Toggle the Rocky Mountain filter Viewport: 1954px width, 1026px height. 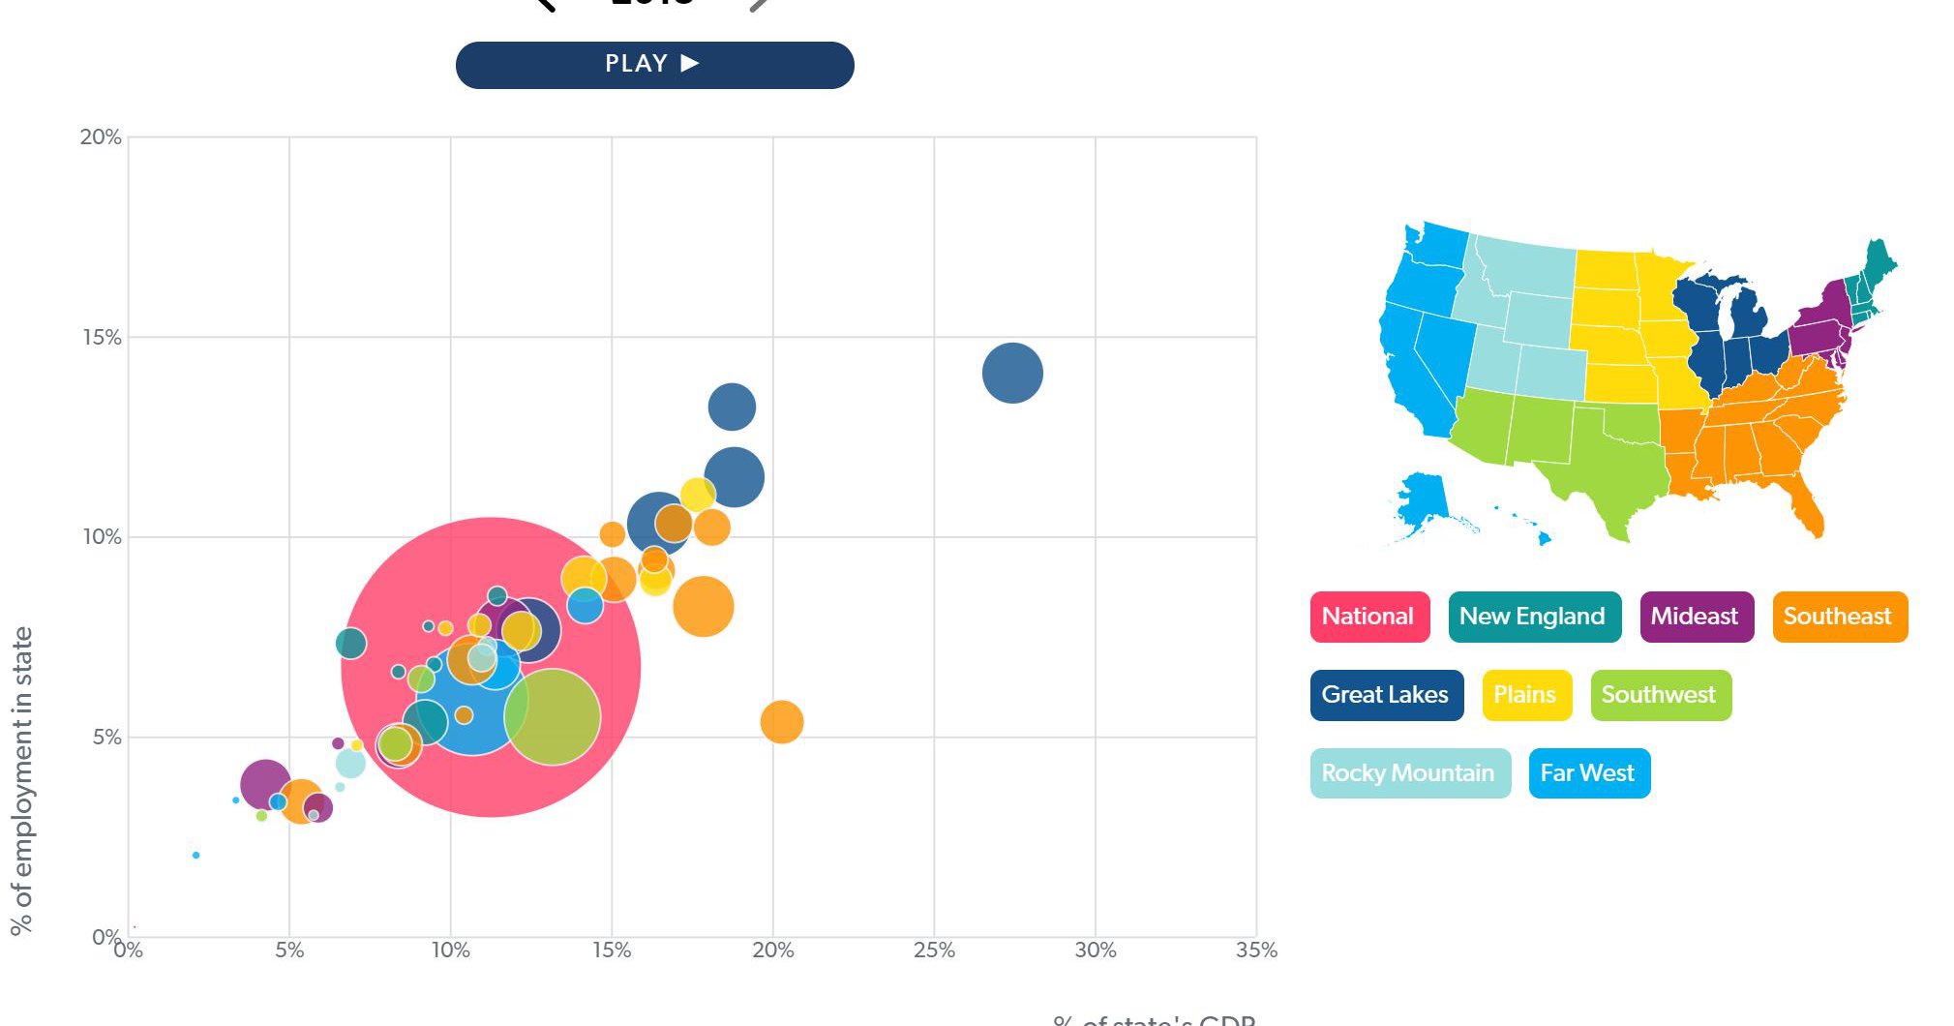[1408, 773]
